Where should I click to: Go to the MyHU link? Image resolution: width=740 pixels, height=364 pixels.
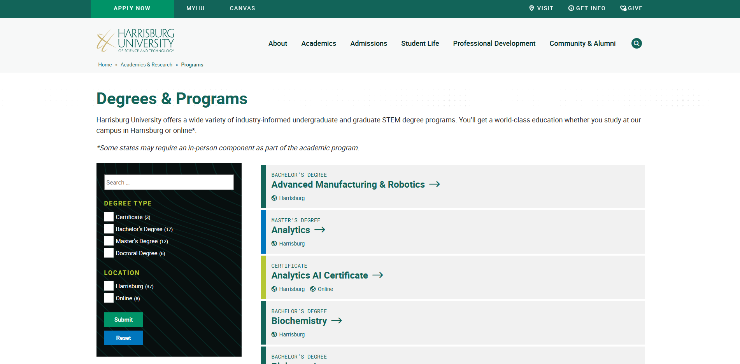195,8
